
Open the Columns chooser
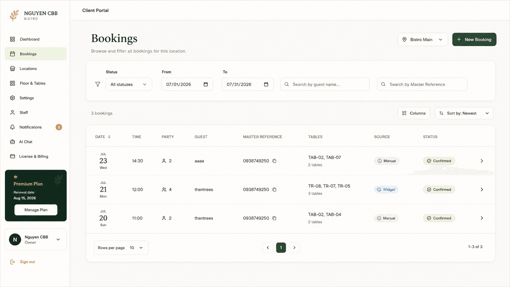click(414, 113)
